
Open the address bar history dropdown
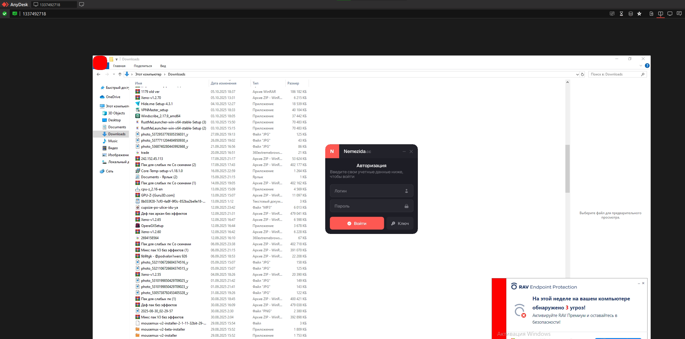tap(577, 74)
